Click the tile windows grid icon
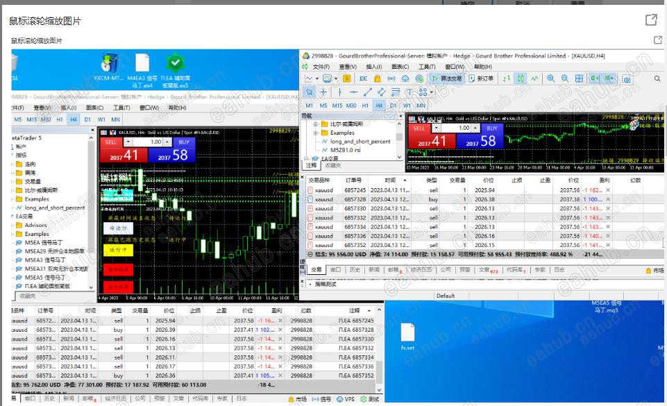The width and height of the screenshot is (667, 406). (579, 78)
